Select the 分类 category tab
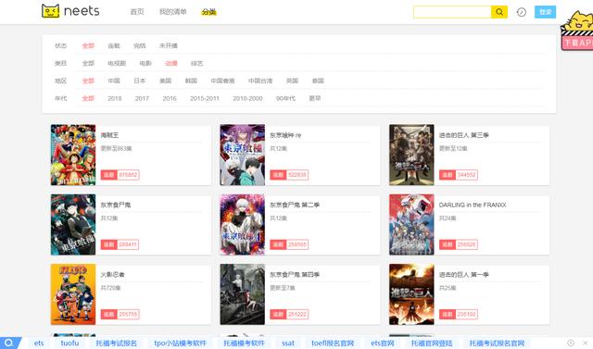The width and height of the screenshot is (593, 349). point(208,12)
